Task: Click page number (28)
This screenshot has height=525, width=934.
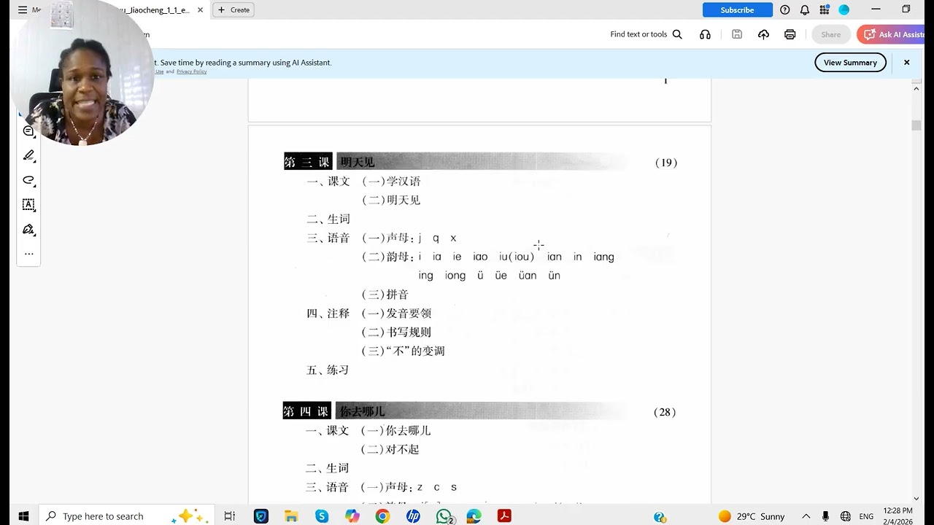Action: 665,412
